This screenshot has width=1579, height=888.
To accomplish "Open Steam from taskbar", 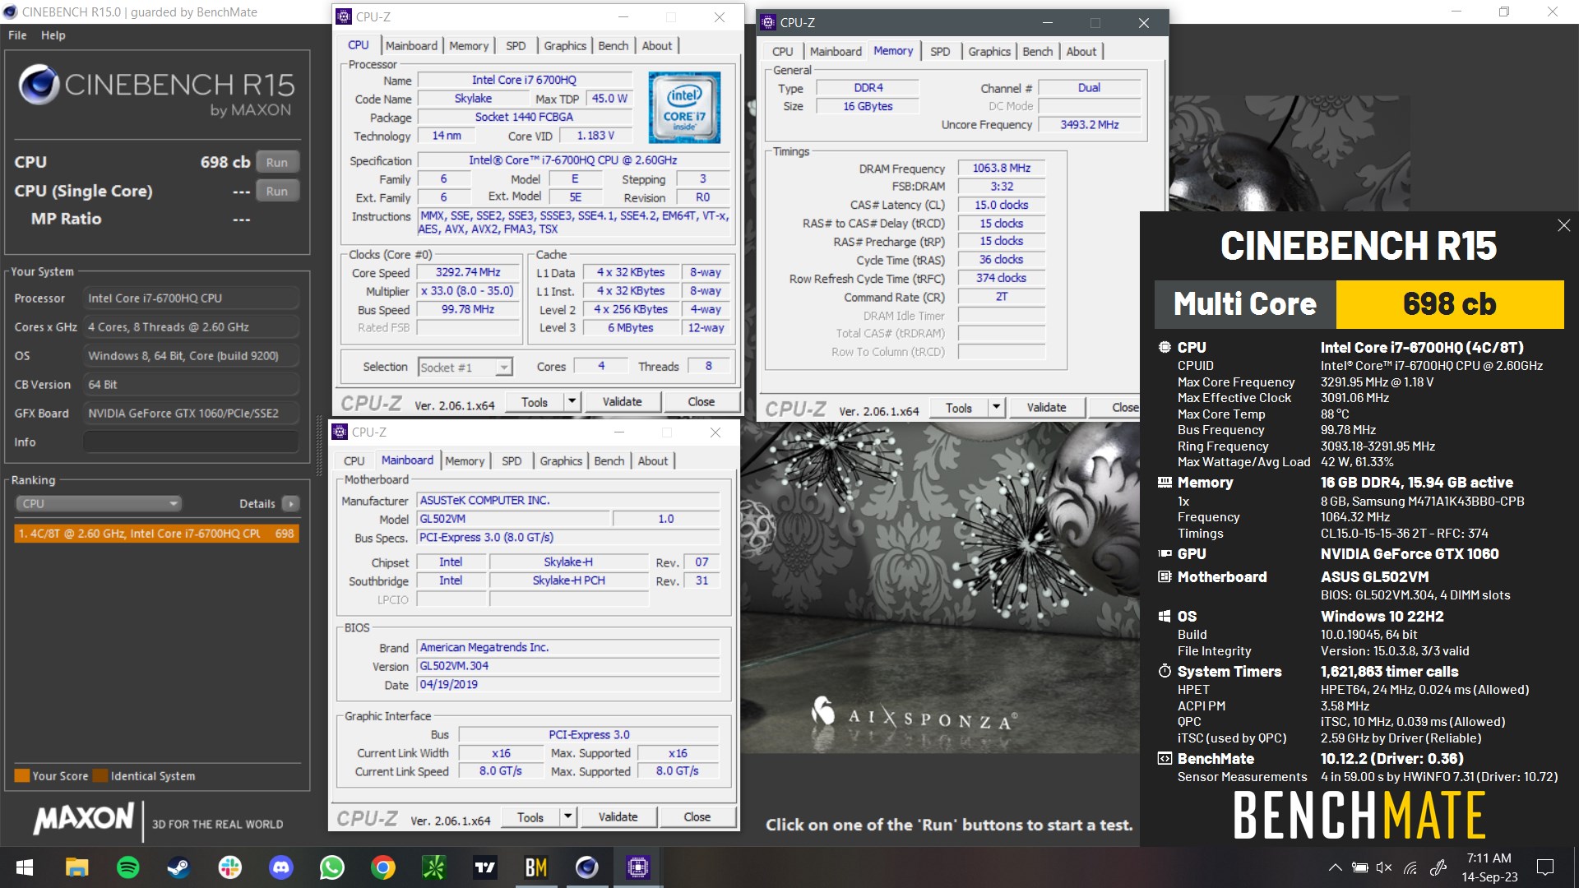I will coord(178,867).
